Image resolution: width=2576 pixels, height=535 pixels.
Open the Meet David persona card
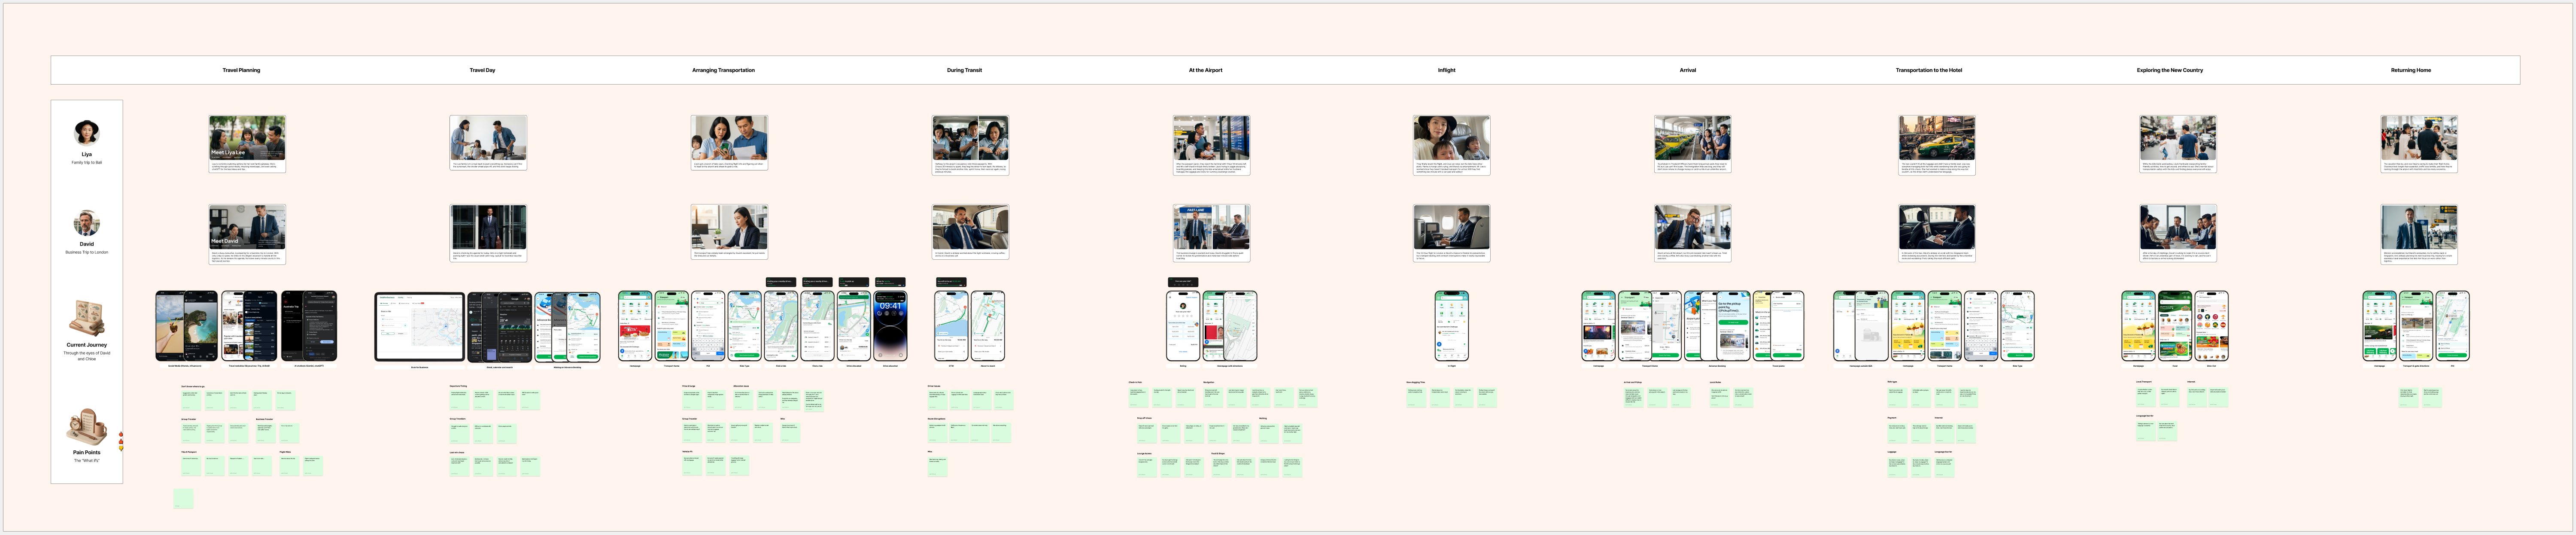247,234
